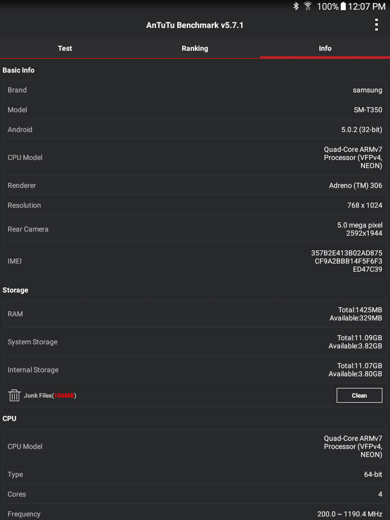
Task: Select the RAM storage row
Action: (195, 314)
